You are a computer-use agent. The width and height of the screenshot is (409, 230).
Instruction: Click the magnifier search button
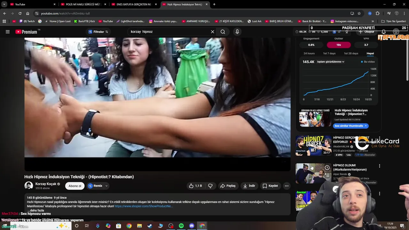(x=223, y=32)
